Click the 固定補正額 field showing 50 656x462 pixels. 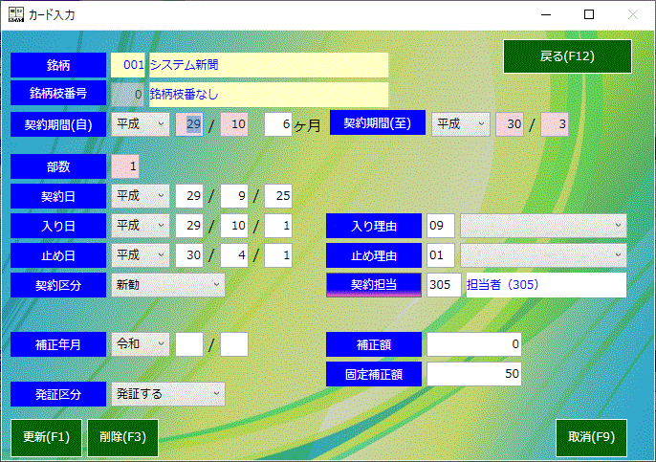[474, 374]
